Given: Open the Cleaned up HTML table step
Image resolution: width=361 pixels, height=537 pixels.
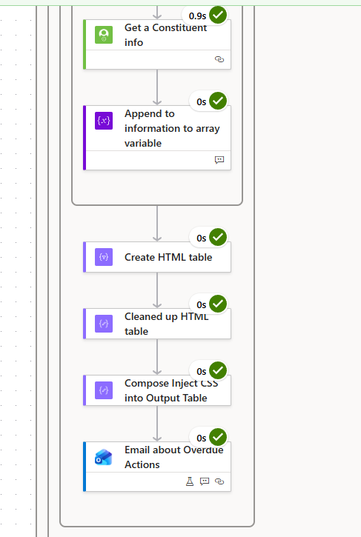Looking at the screenshot, I should [157, 324].
